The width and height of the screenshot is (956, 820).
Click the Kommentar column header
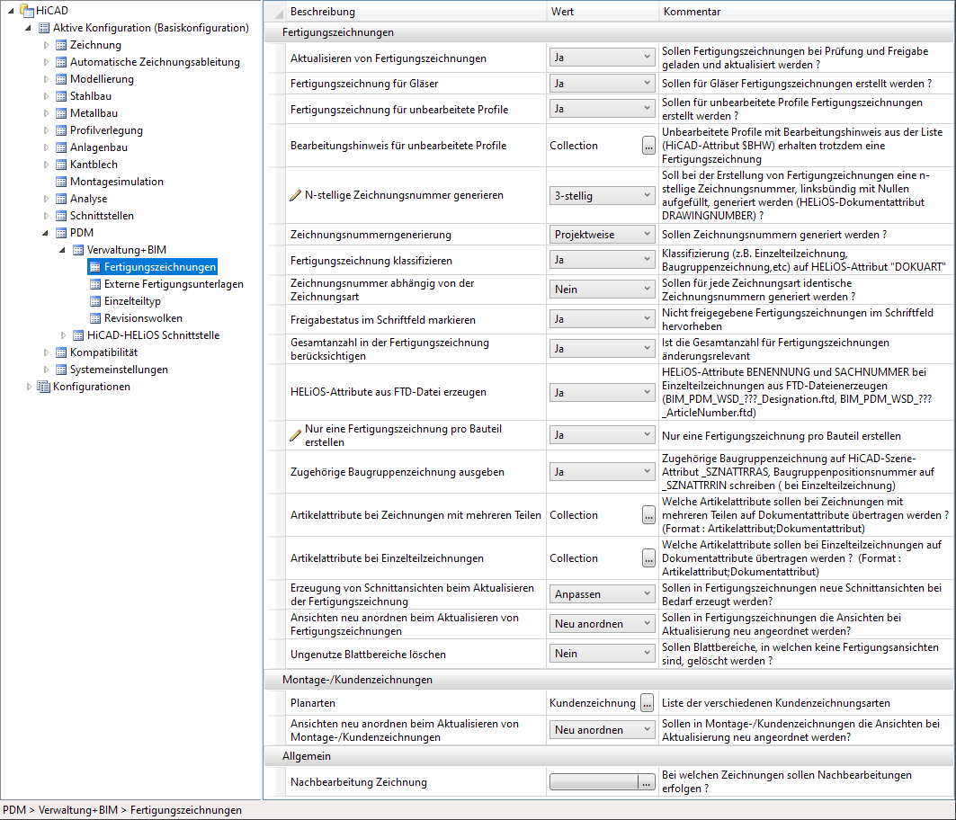806,11
